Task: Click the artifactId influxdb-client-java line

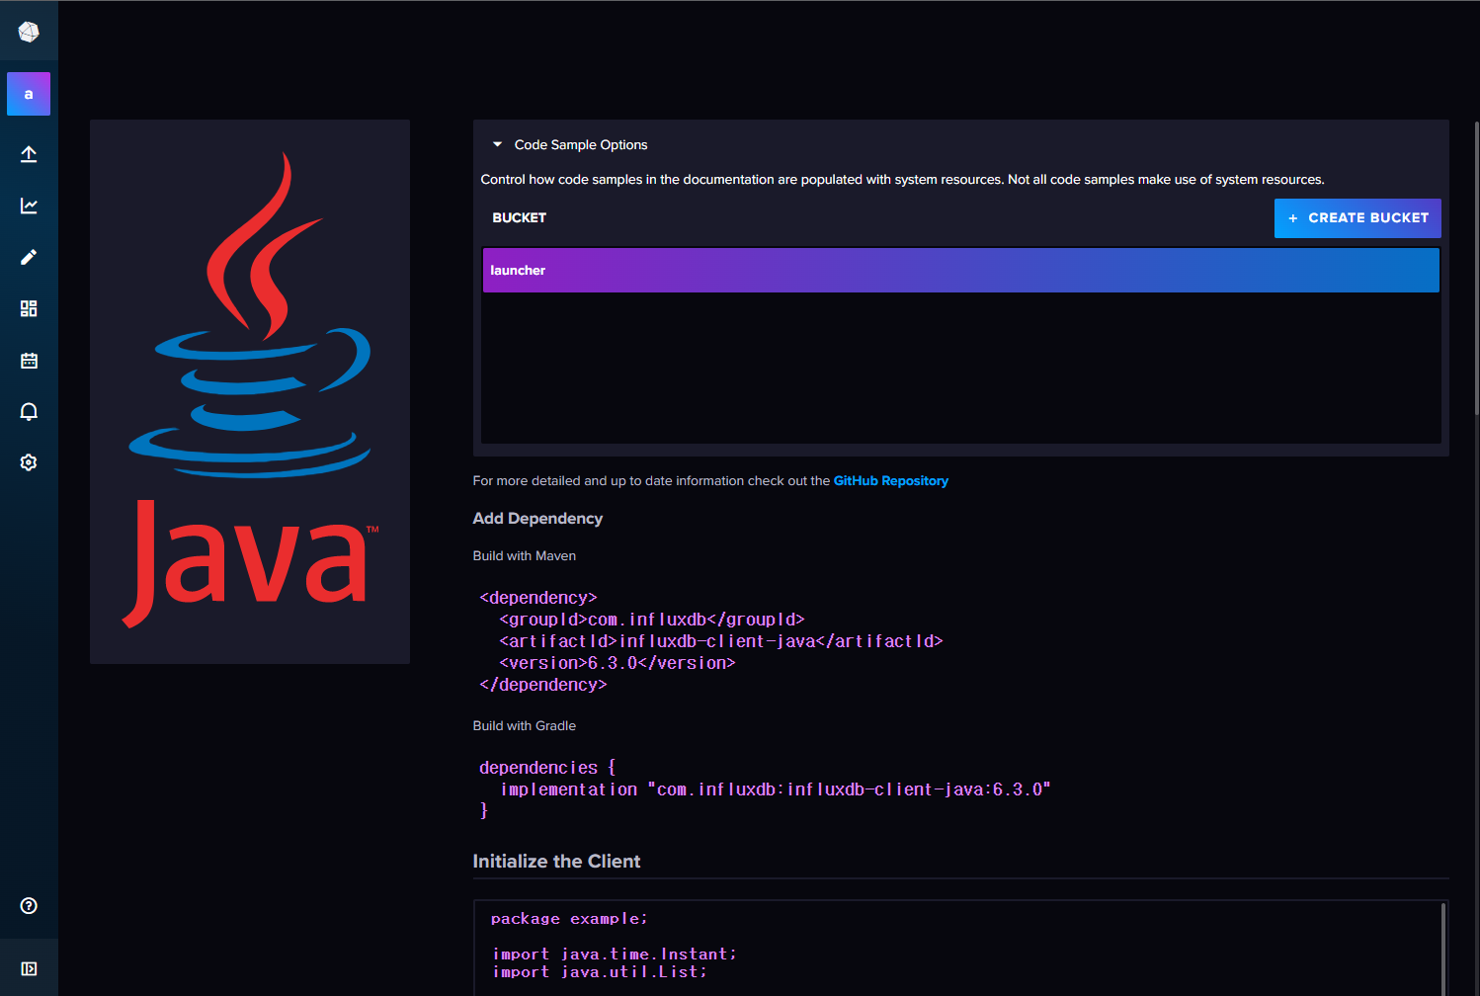Action: coord(721,641)
